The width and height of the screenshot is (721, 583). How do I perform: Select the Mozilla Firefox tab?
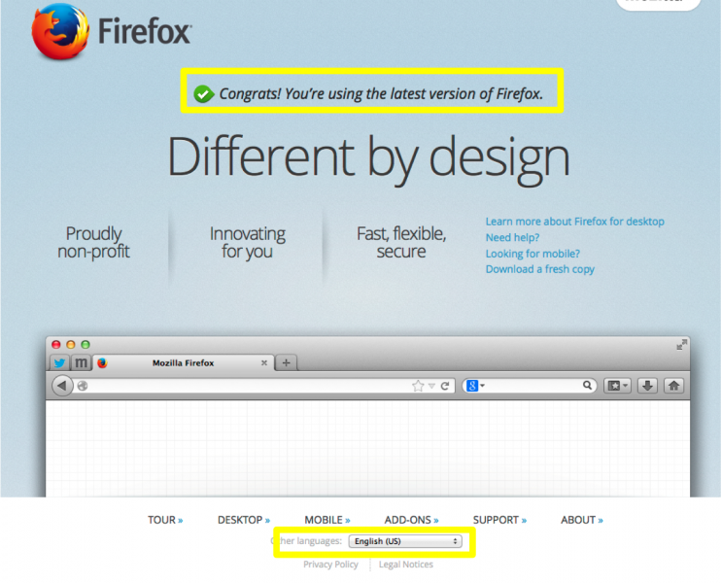pyautogui.click(x=184, y=362)
